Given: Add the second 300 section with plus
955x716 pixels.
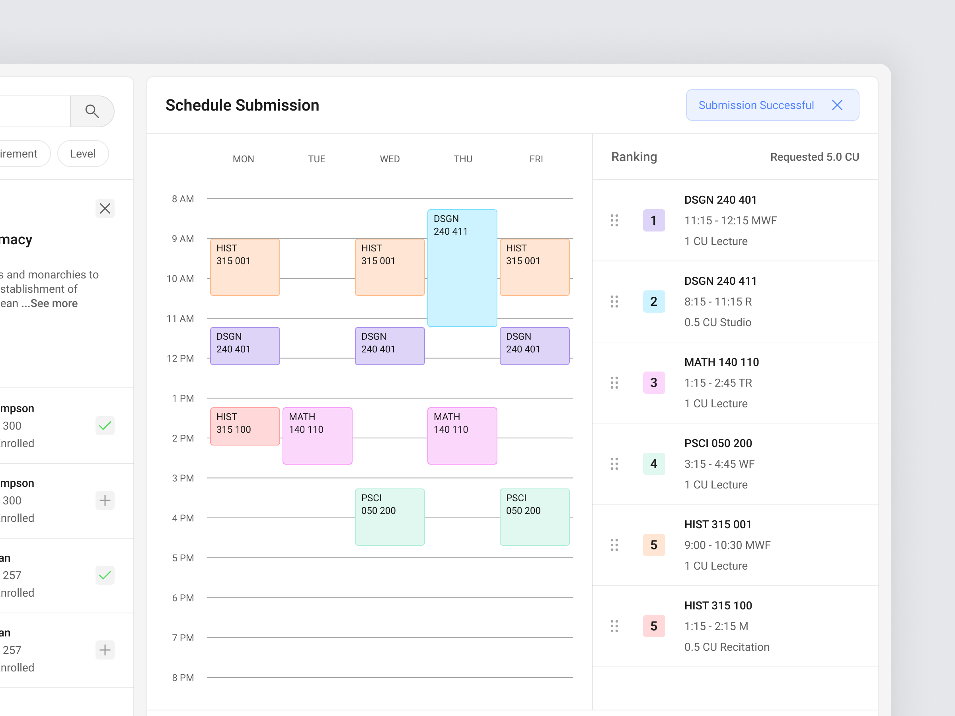Looking at the screenshot, I should click(x=105, y=501).
